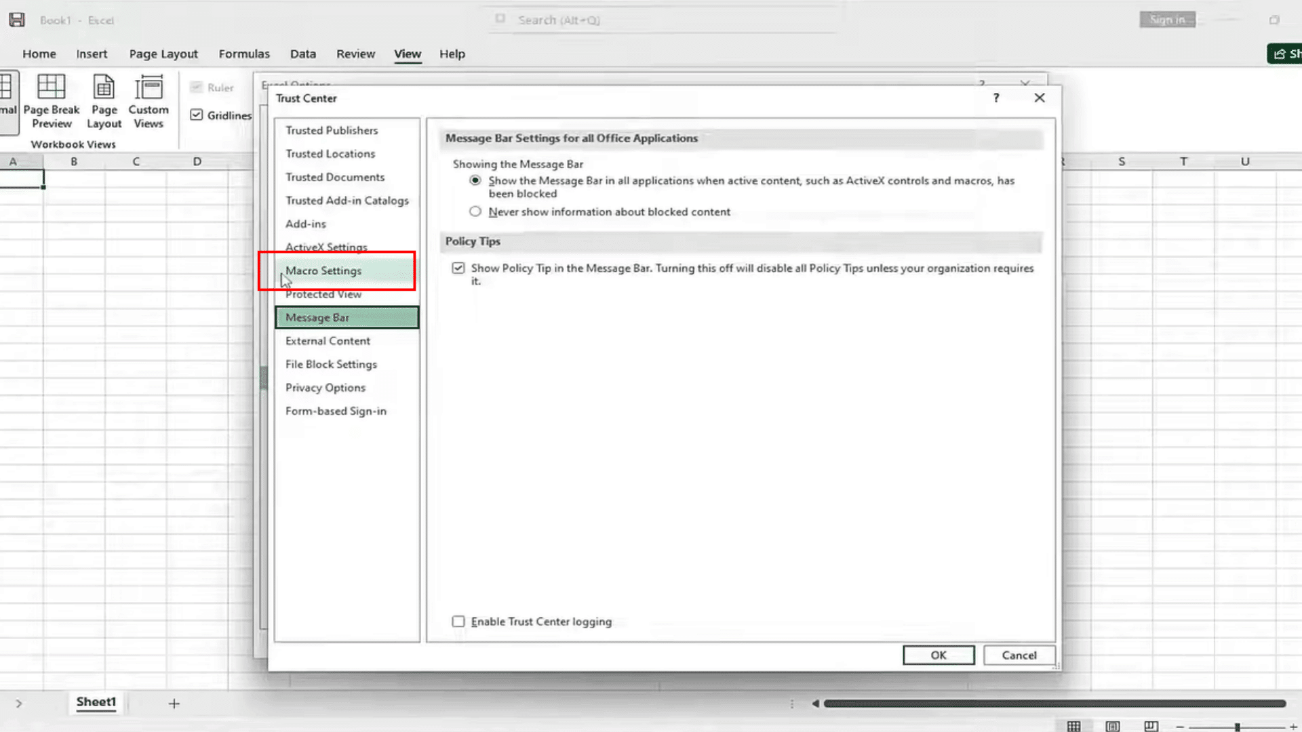1302x732 pixels.
Task: Select Trusted Documents category
Action: click(x=347, y=177)
